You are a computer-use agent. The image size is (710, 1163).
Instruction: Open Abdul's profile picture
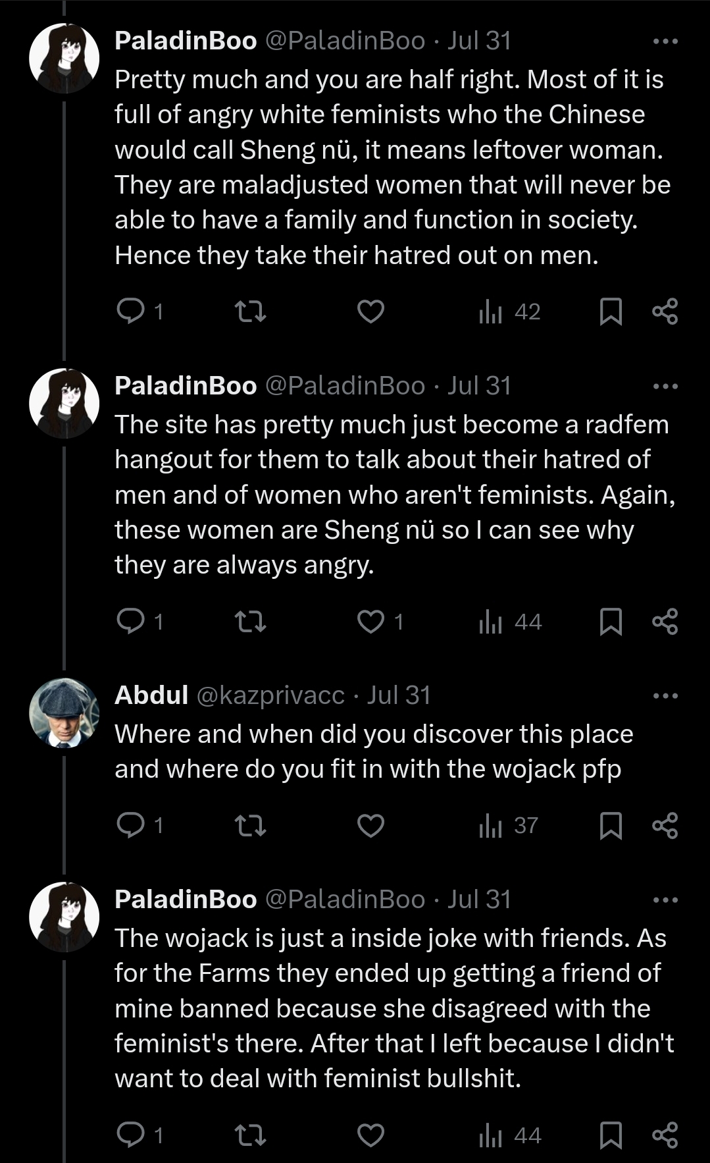64,713
